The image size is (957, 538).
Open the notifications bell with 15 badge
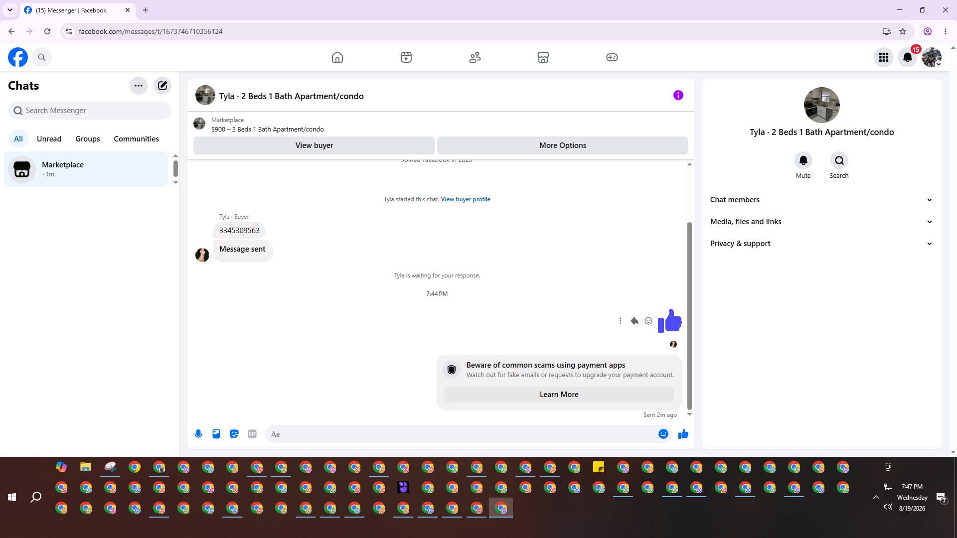(908, 57)
